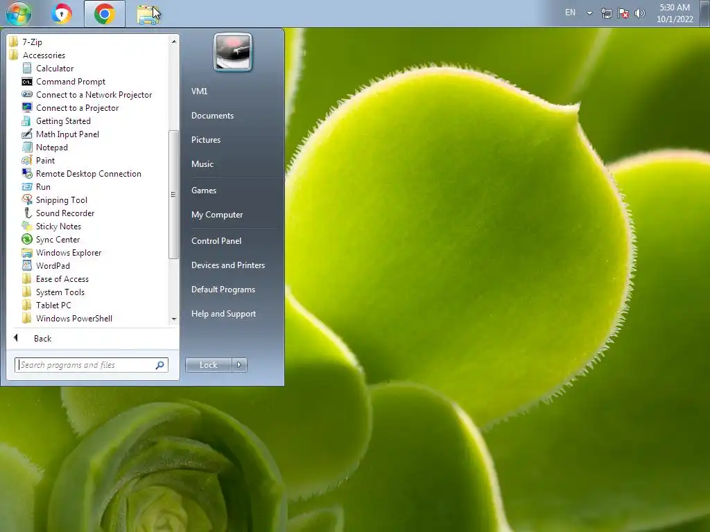The width and height of the screenshot is (710, 532).
Task: Click the network status tray icon
Action: point(606,13)
